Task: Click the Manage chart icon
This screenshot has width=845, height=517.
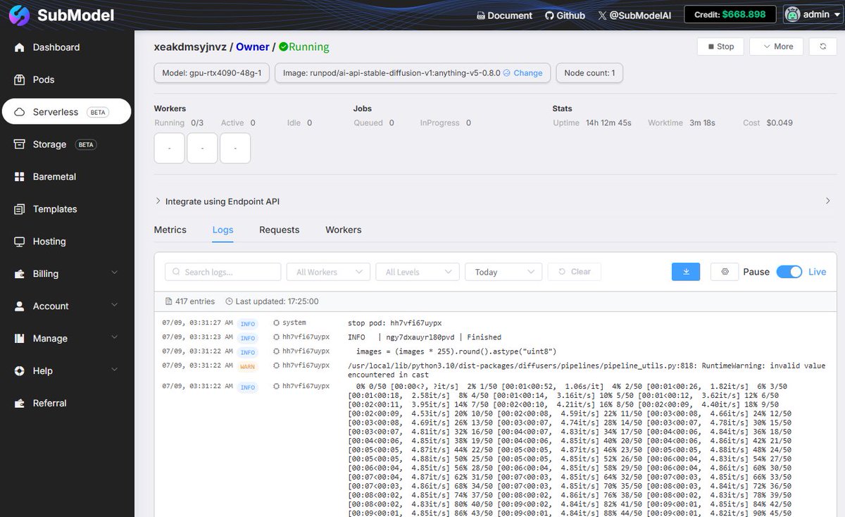Action: pos(19,339)
